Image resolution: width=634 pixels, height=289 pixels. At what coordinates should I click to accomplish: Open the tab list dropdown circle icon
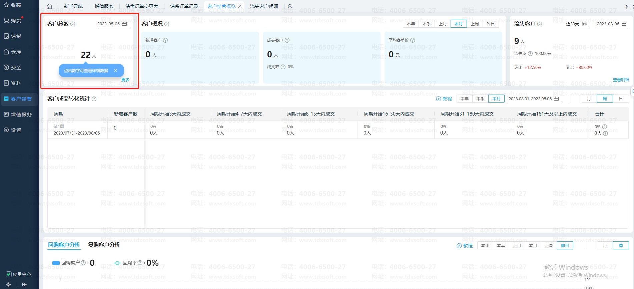tap(290, 6)
